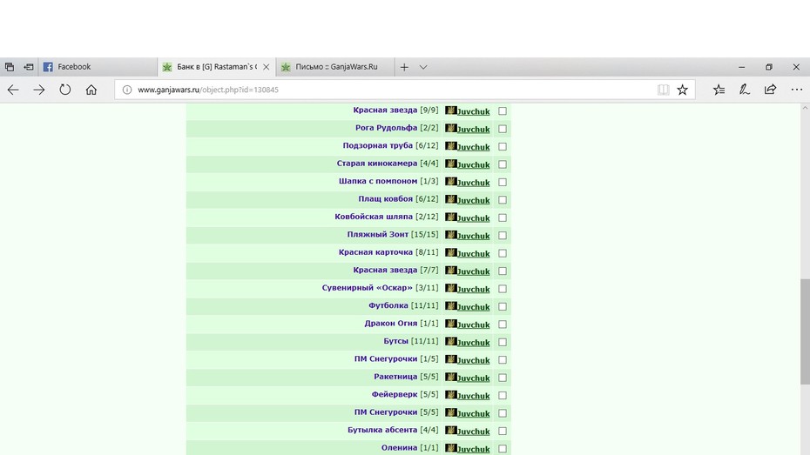The height and width of the screenshot is (455, 810).
Task: Open the Подзорная труба item link
Action: (378, 145)
